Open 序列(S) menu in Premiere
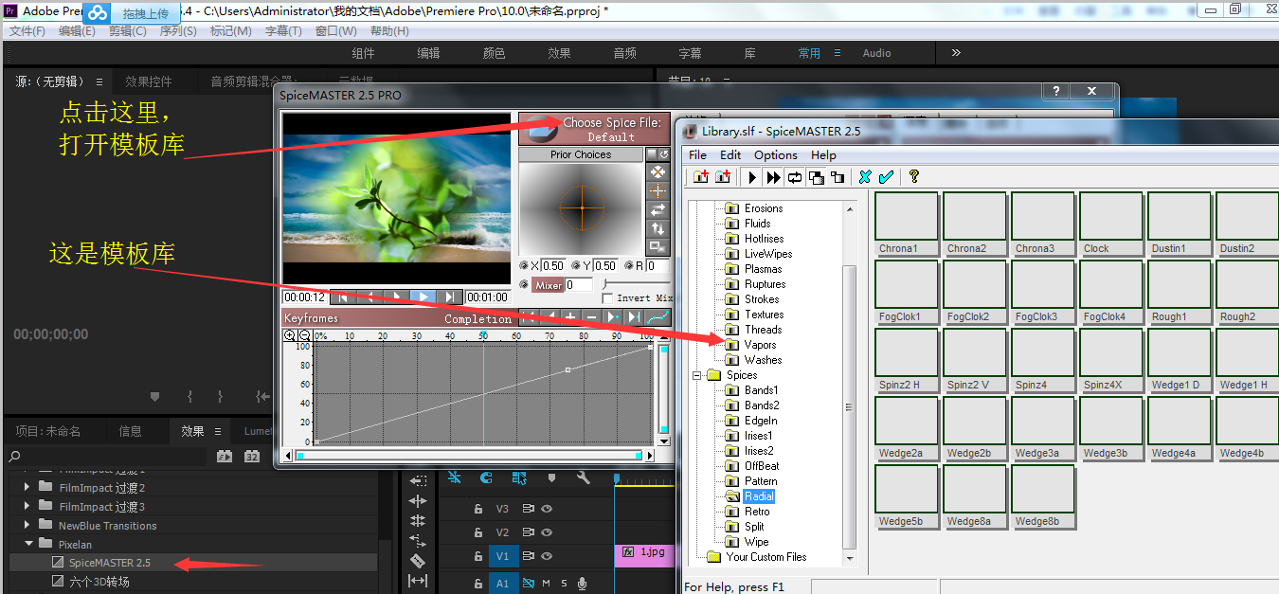The image size is (1279, 594). (178, 31)
